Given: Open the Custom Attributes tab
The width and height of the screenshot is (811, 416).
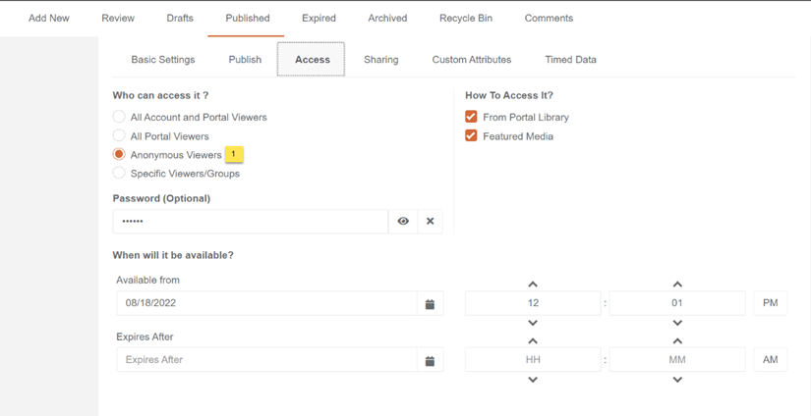Looking at the screenshot, I should (x=471, y=60).
